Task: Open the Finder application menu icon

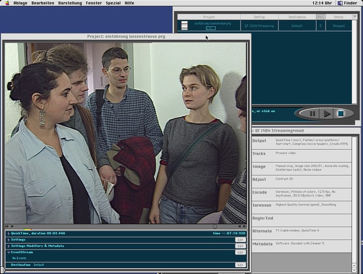Action: click(x=340, y=3)
